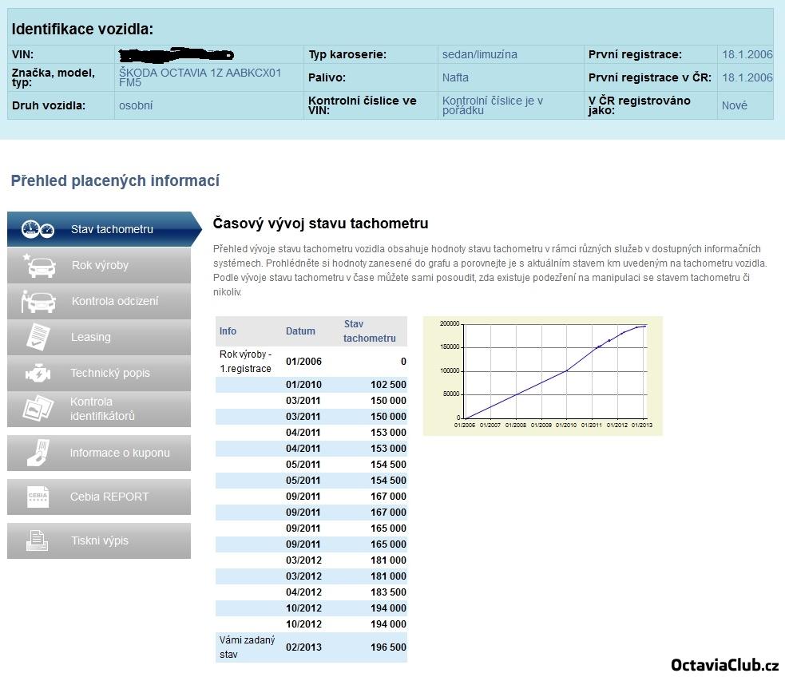The width and height of the screenshot is (785, 677).
Task: Click the Cebia REPORT icon
Action: (x=38, y=497)
